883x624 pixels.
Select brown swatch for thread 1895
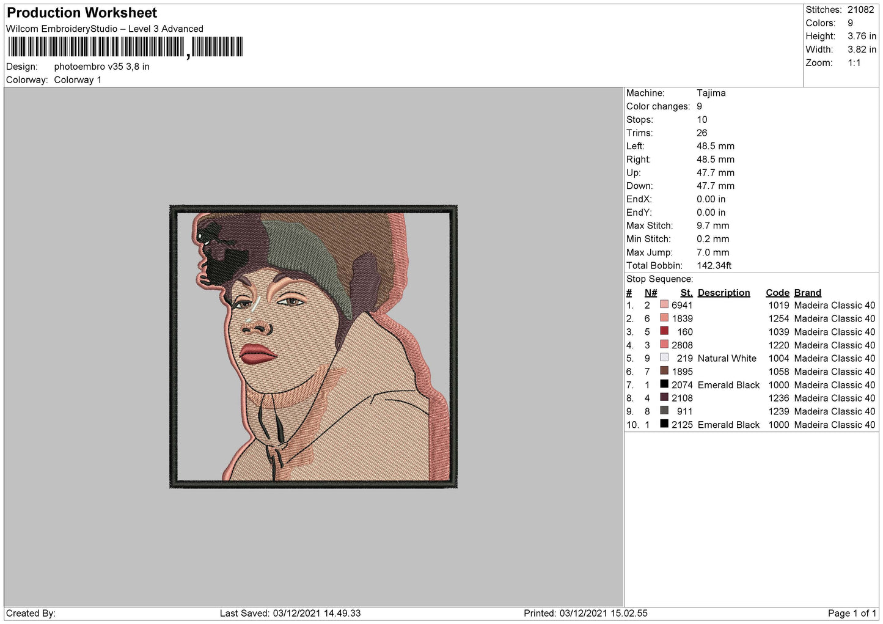(664, 371)
